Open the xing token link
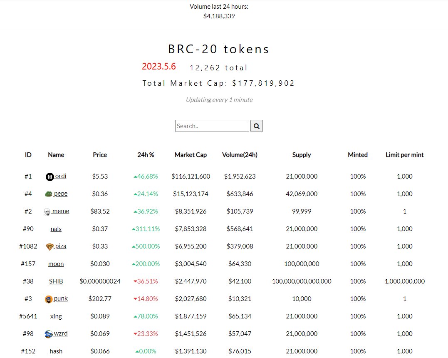Screen dimensions: 448x358 [56, 316]
